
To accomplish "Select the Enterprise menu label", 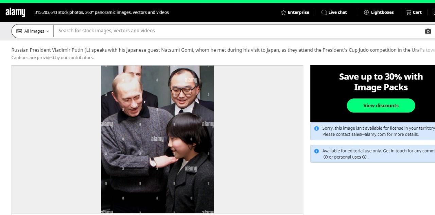I will [298, 13].
